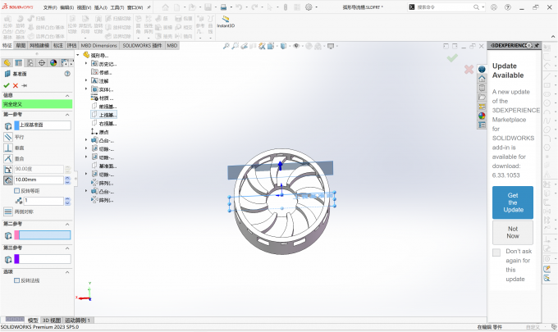Viewport: 558px width, 332px height.
Task: Collapse the 第一参考 section chevron
Action: click(x=67, y=115)
